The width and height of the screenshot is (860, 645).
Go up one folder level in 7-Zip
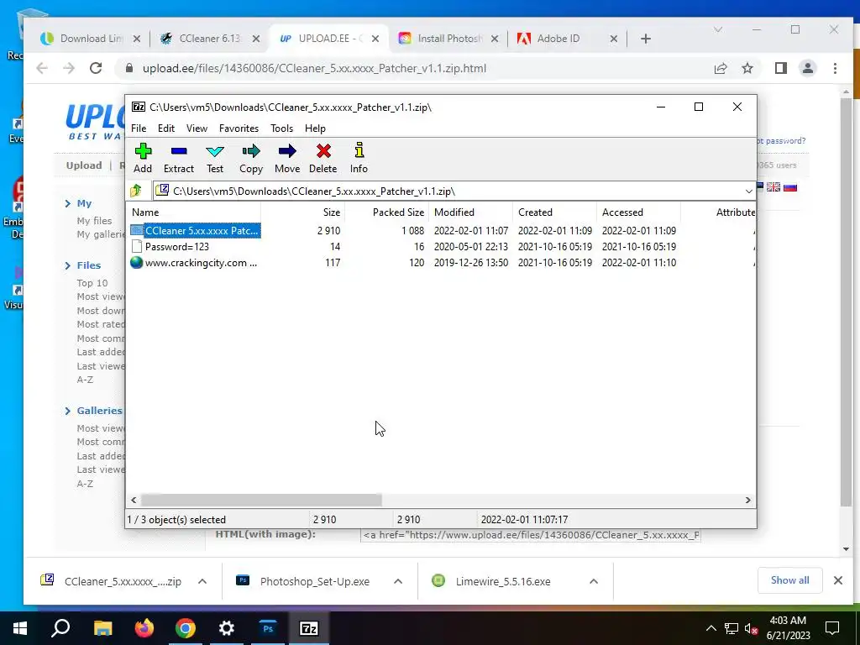click(136, 191)
